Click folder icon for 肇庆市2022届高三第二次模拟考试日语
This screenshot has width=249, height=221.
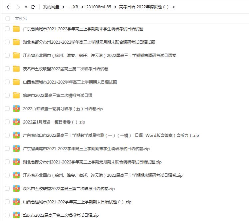[x=16, y=95]
